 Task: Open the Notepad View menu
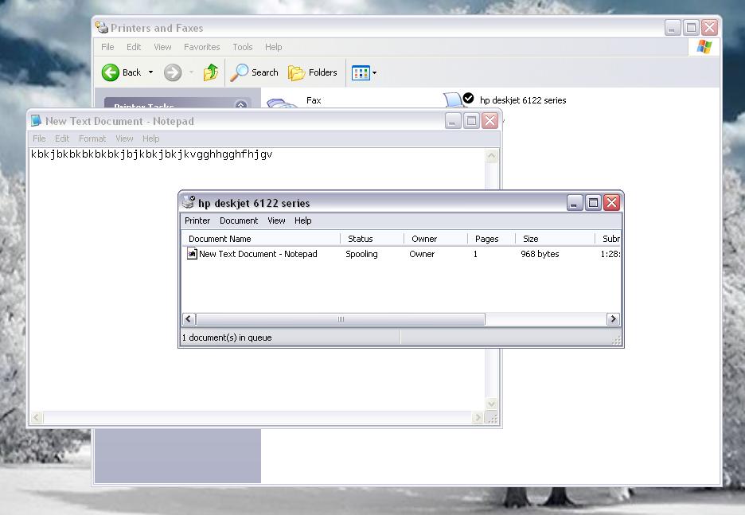124,139
